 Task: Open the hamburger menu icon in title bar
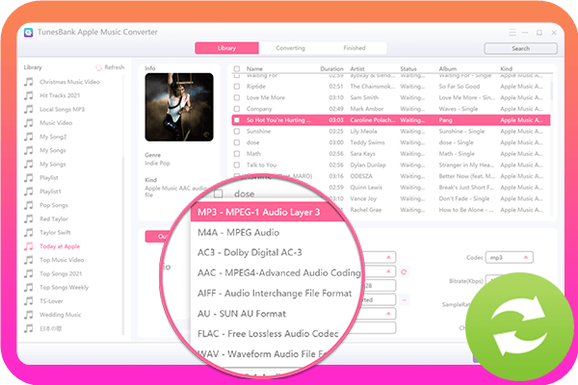512,33
